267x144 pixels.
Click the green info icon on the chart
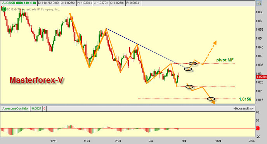point(3,9)
